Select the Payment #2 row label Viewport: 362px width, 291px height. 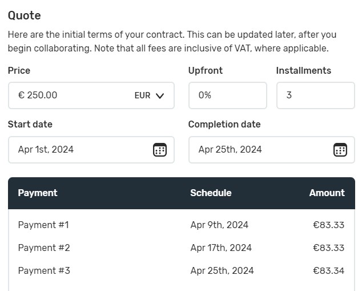click(x=44, y=248)
